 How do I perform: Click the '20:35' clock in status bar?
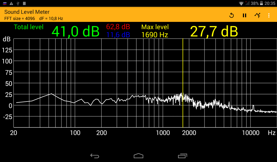coord(270,3)
